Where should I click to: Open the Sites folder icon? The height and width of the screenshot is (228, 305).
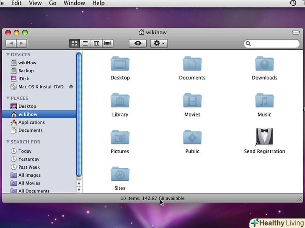[120, 174]
